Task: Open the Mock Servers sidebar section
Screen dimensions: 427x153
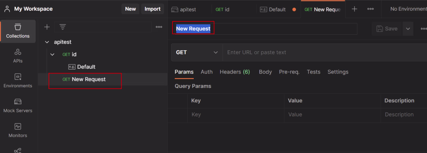Action: [x=18, y=106]
